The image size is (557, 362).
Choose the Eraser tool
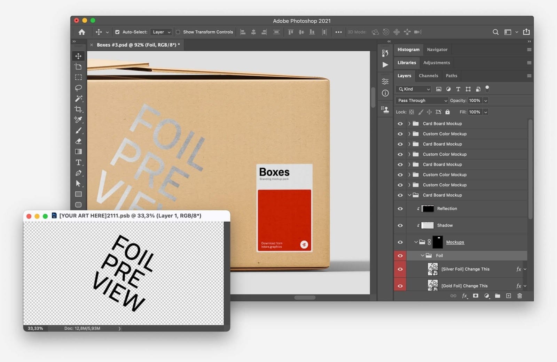click(78, 141)
